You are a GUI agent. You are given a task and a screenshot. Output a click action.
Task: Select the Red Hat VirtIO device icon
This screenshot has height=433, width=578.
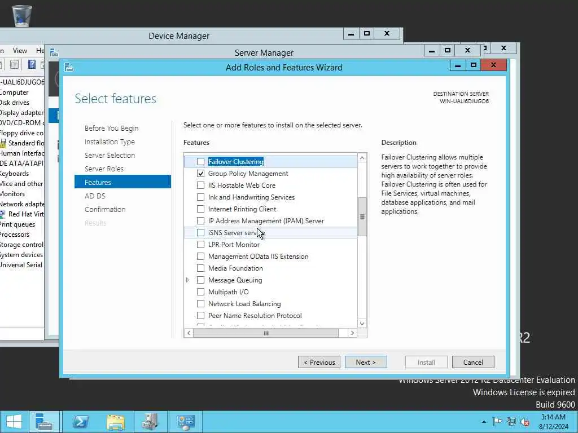(3, 214)
